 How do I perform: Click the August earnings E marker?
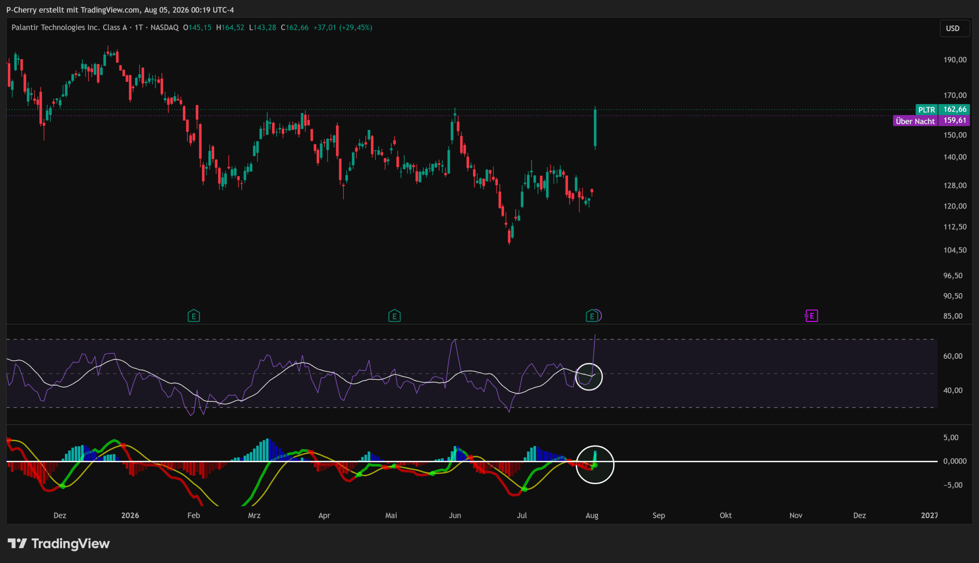point(591,316)
